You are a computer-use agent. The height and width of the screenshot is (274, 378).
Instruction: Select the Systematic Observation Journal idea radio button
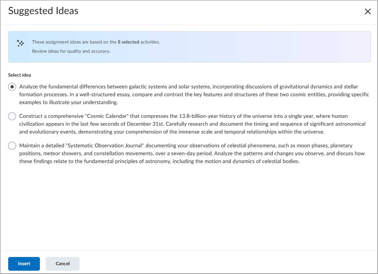pos(12,145)
